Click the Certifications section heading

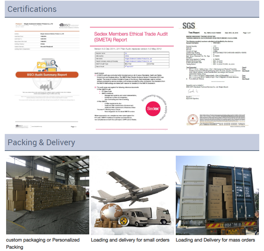click(x=32, y=9)
